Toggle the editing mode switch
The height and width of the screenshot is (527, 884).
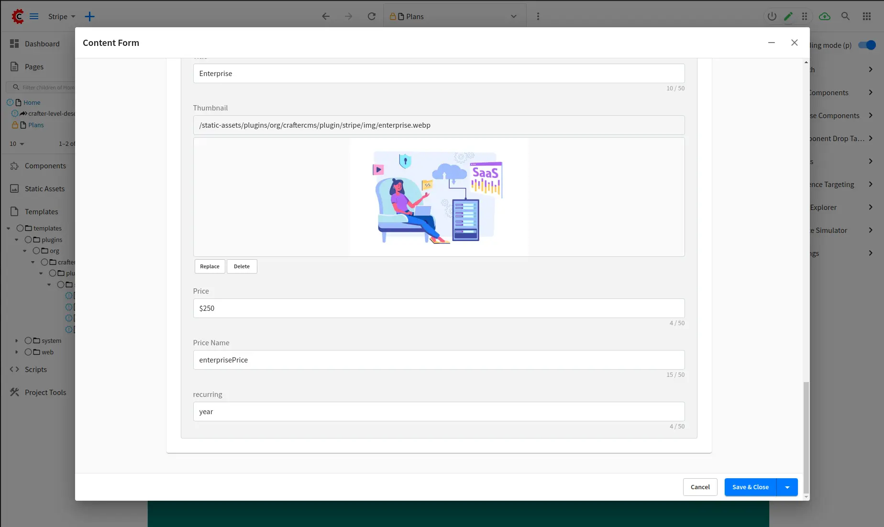pos(866,45)
